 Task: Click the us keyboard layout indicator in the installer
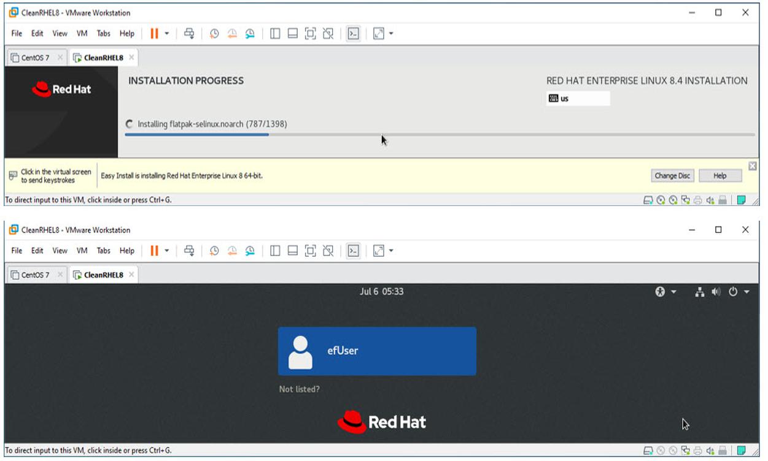(x=578, y=99)
